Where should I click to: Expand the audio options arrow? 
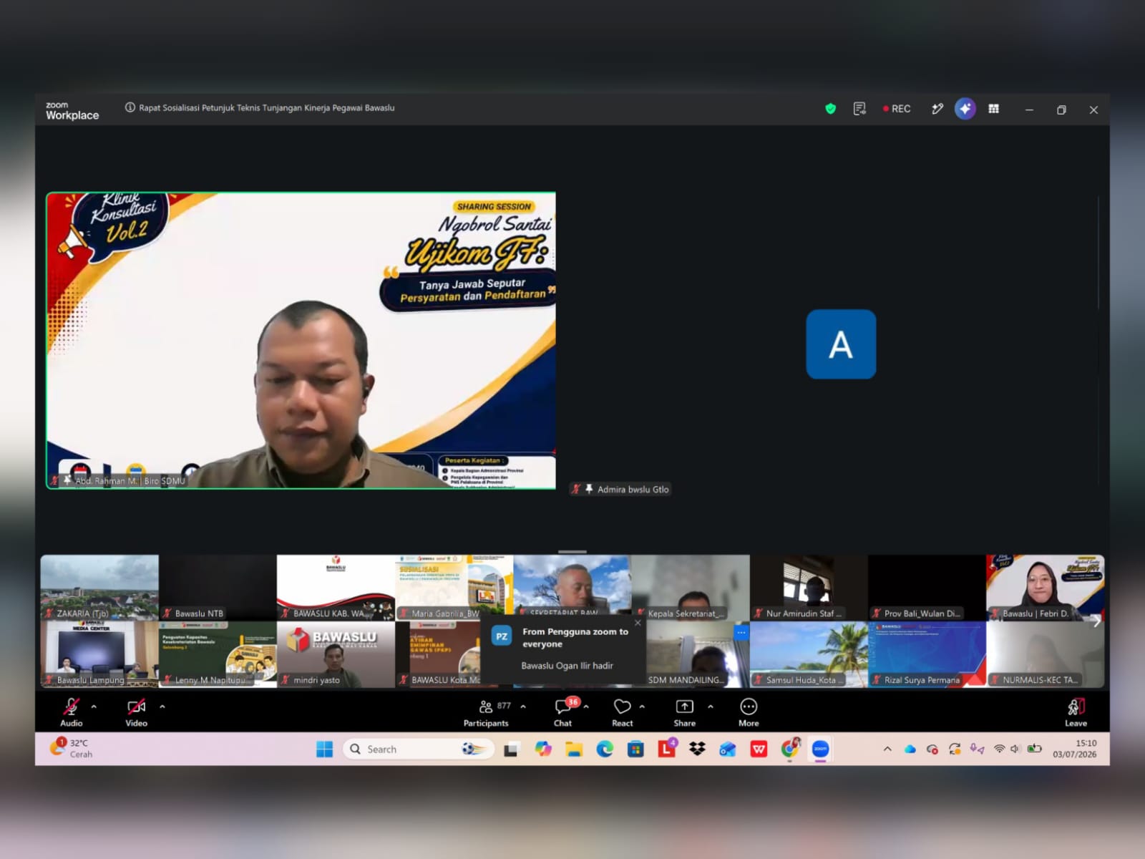coord(94,707)
